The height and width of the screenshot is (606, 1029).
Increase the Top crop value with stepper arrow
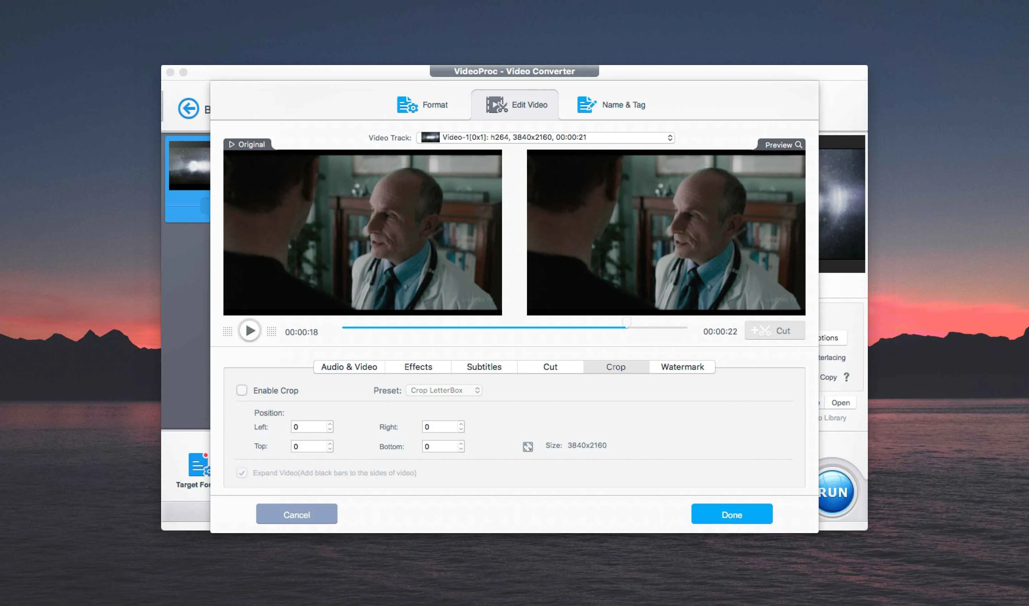coord(329,443)
